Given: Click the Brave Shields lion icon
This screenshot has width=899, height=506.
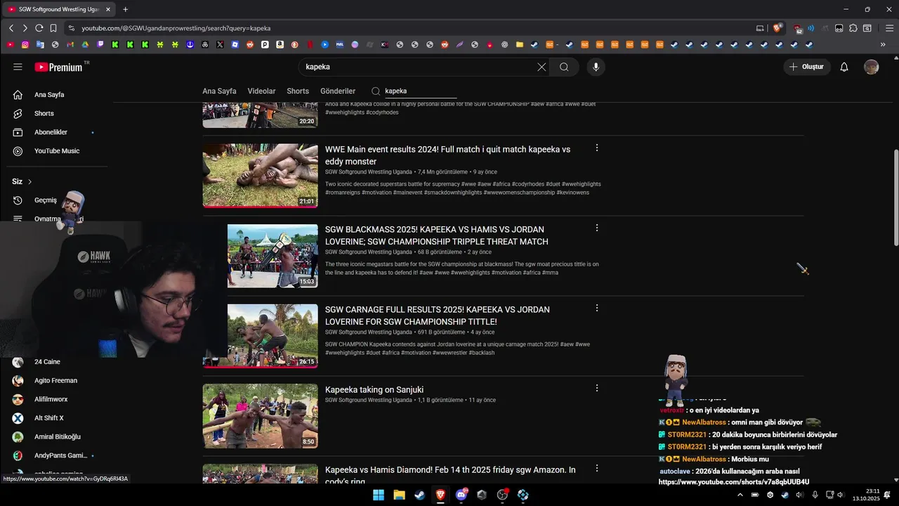Looking at the screenshot, I should [777, 28].
